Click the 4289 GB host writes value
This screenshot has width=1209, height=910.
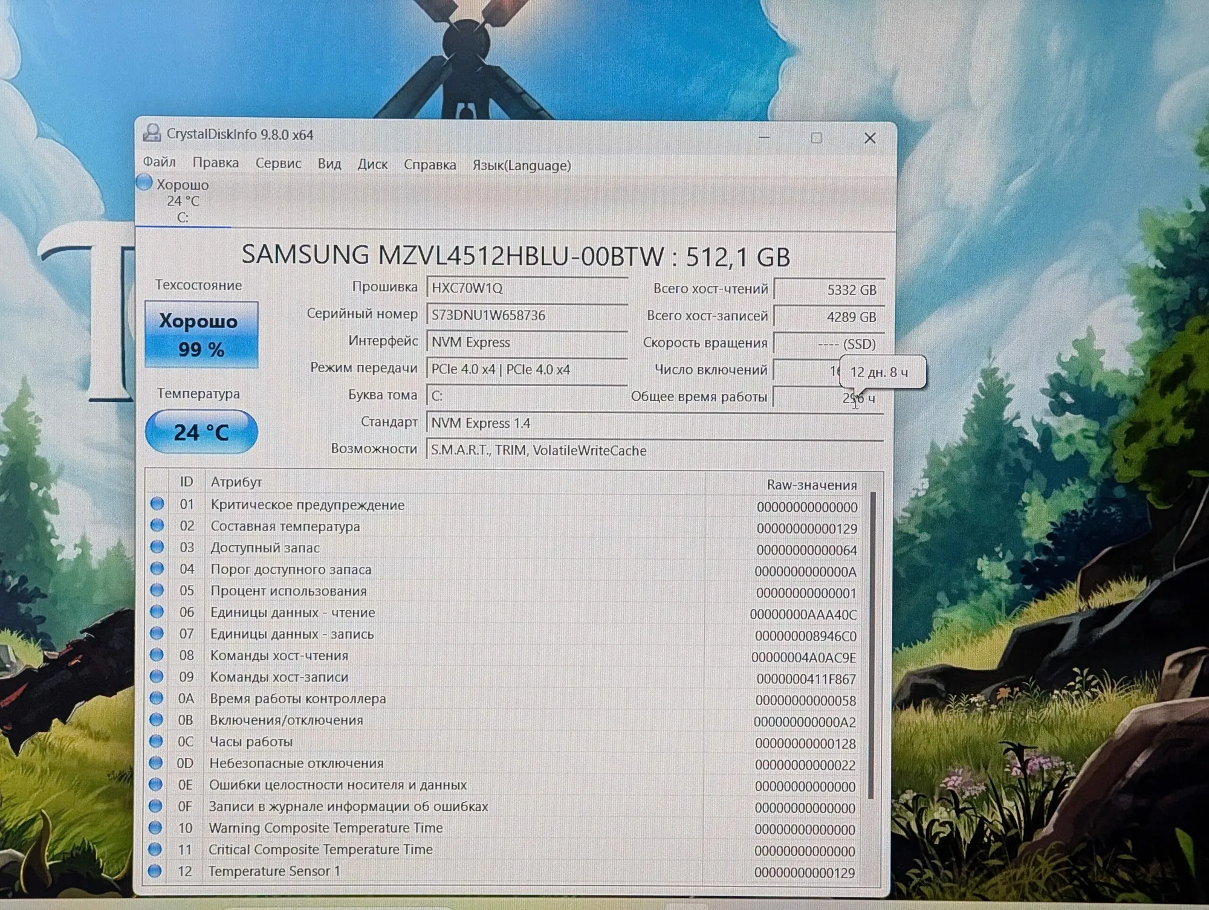pos(829,317)
